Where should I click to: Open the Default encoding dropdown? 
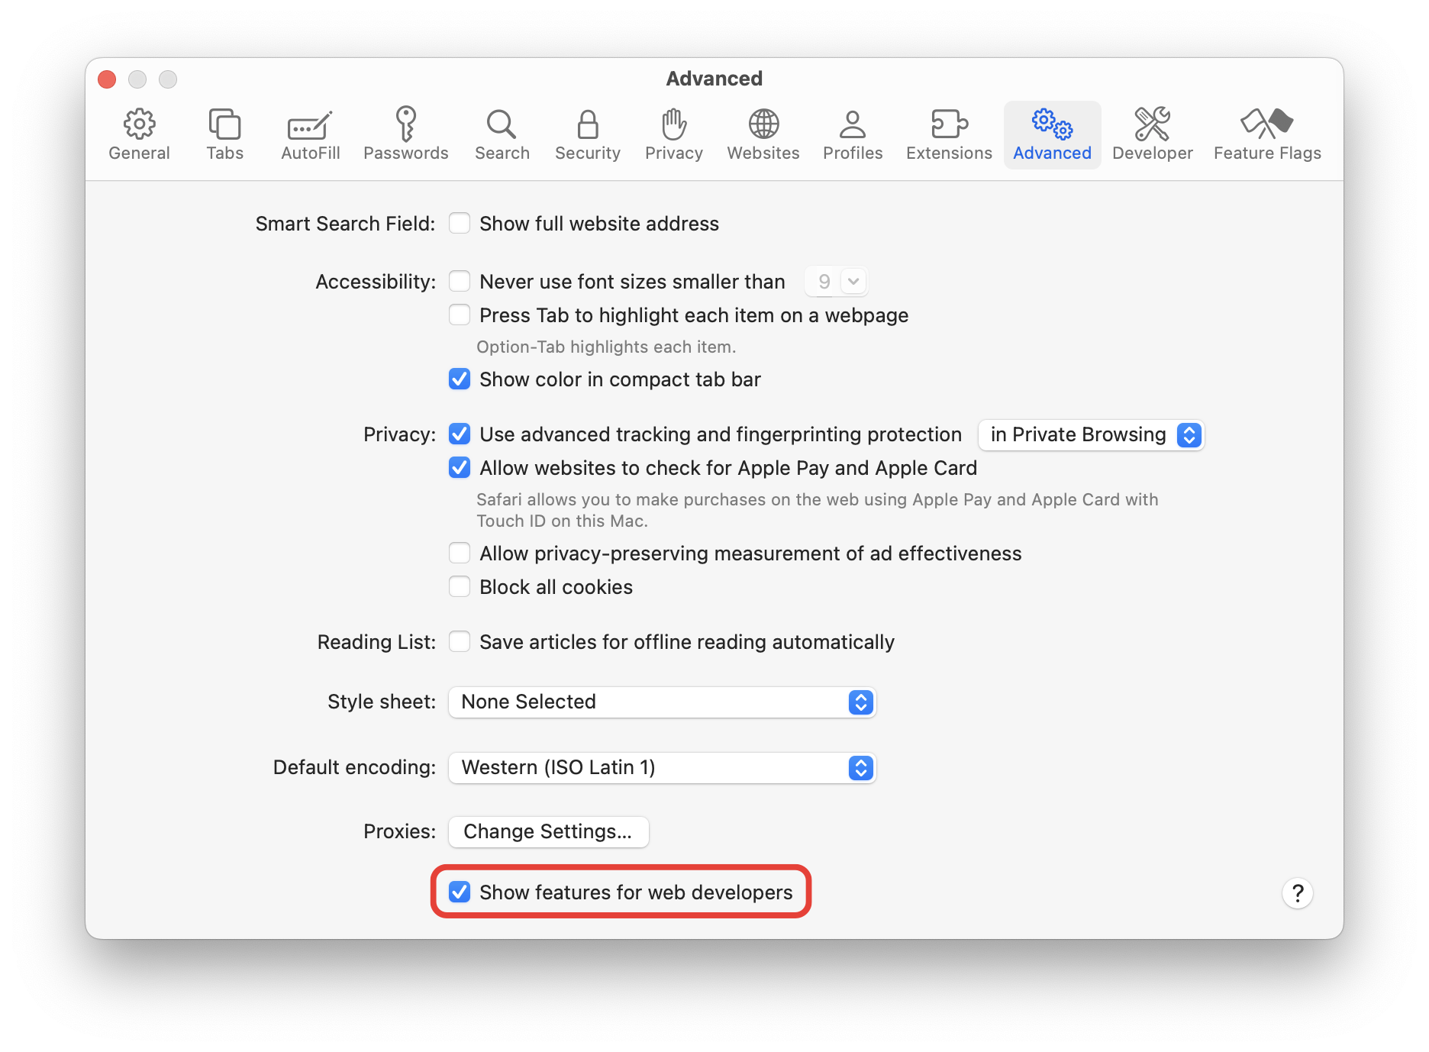[860, 768]
